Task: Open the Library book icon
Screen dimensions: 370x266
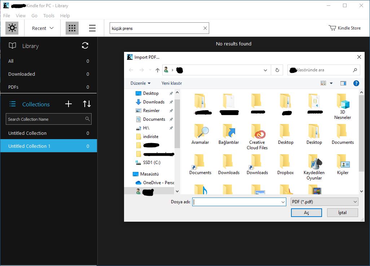Action: tap(12, 45)
